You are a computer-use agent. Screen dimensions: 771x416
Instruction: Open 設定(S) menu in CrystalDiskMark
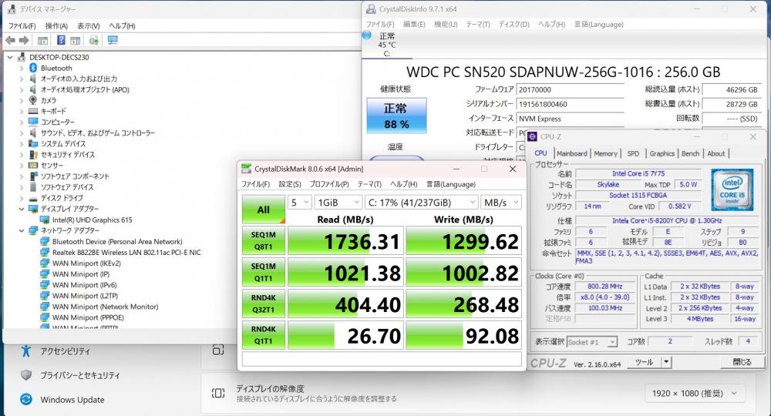tap(290, 184)
